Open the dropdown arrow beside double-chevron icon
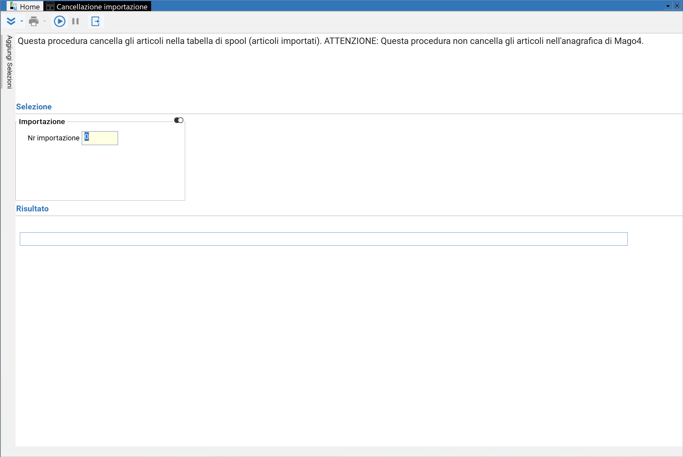Viewport: 683px width, 457px height. pos(22,21)
